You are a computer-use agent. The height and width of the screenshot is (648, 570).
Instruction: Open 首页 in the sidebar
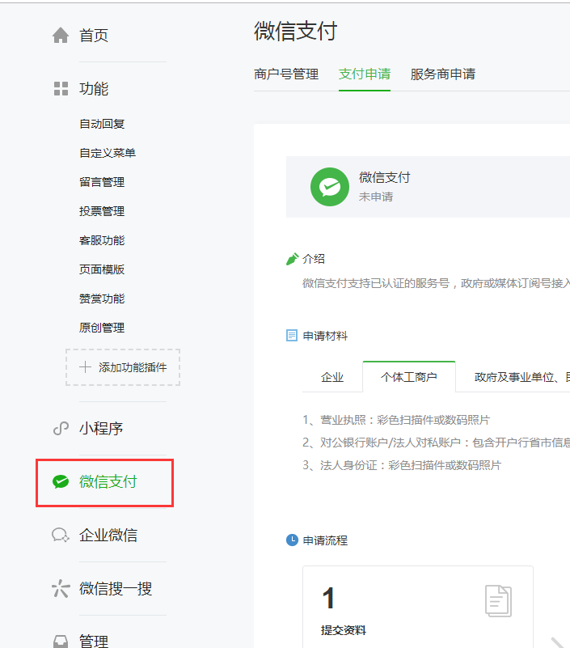click(94, 36)
